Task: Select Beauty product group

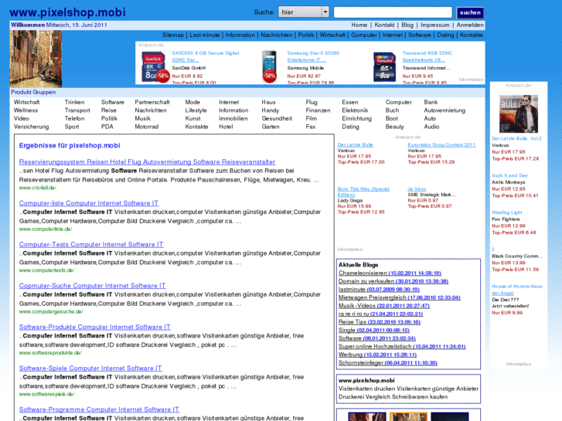Action: pyautogui.click(x=394, y=127)
